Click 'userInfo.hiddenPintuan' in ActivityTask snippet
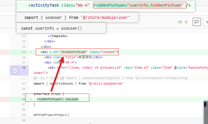 point(155,5)
